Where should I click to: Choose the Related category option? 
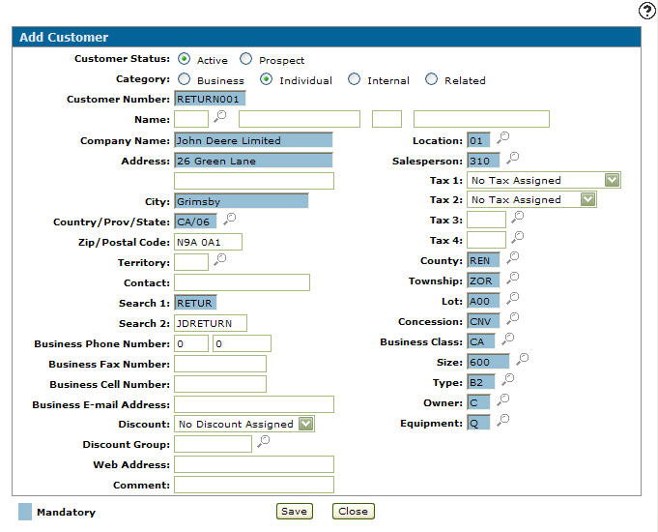(x=432, y=79)
